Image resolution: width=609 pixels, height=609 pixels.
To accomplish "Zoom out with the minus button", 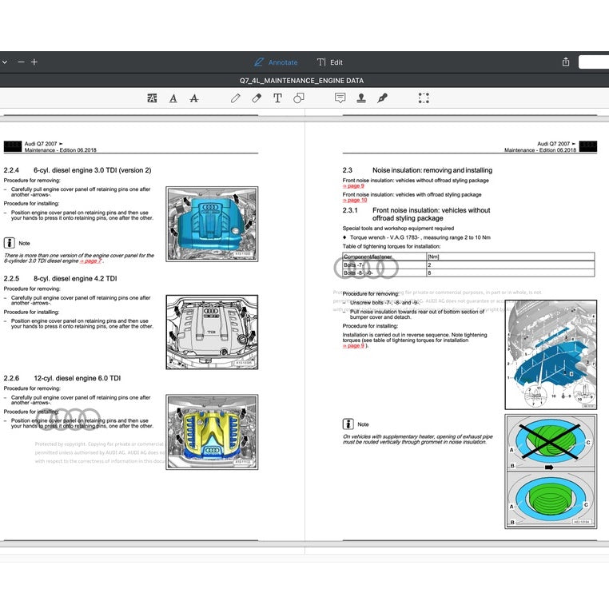I will click(x=21, y=62).
